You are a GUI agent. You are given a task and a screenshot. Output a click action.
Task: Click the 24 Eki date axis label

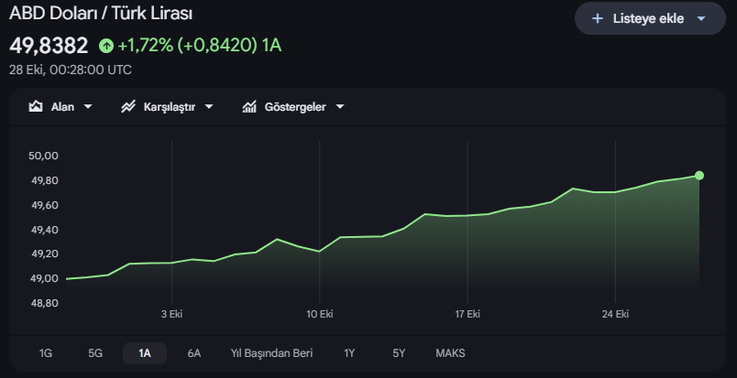coord(615,314)
